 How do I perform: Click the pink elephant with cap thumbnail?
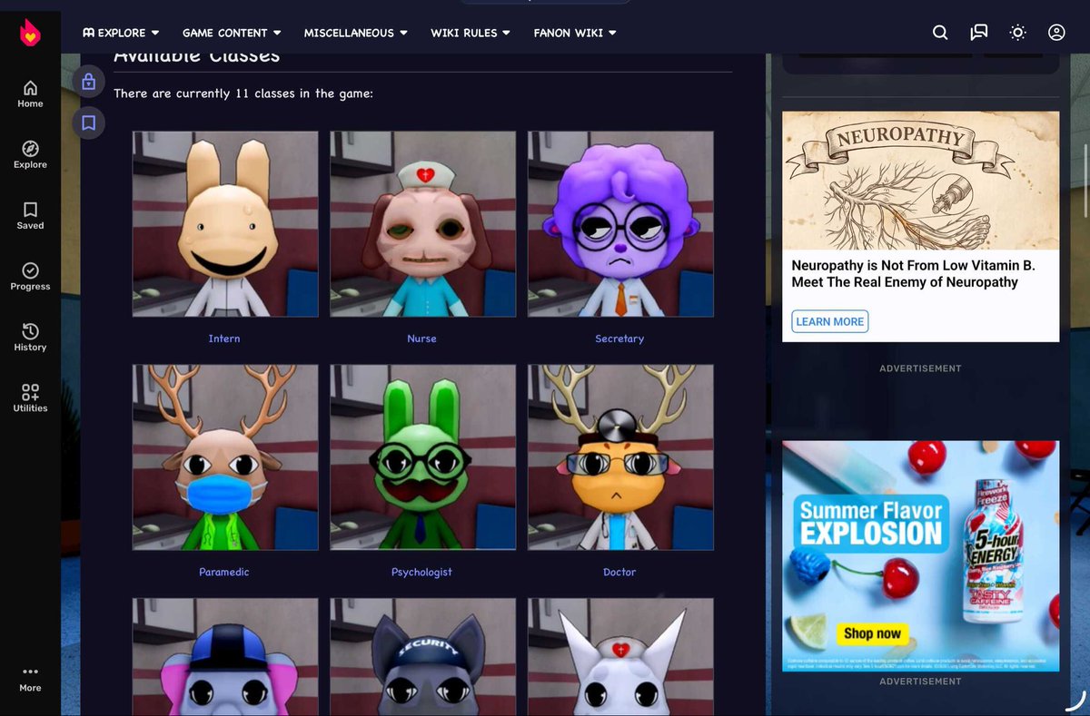click(x=225, y=657)
